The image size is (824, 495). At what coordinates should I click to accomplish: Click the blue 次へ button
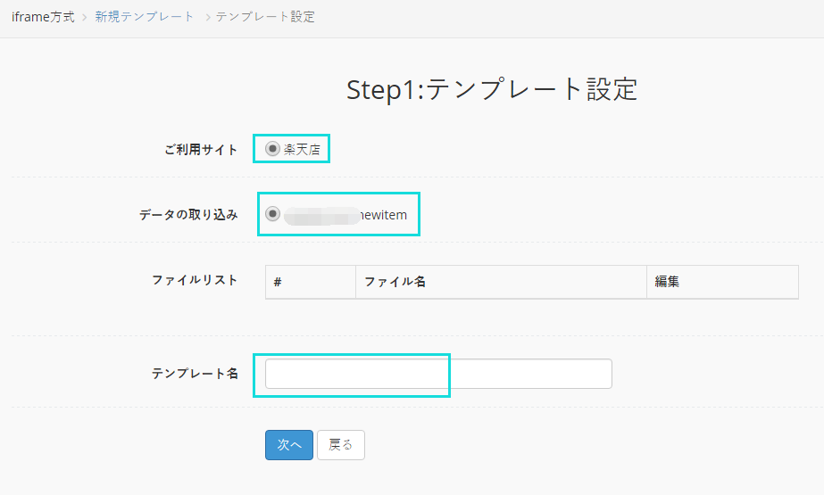point(289,444)
